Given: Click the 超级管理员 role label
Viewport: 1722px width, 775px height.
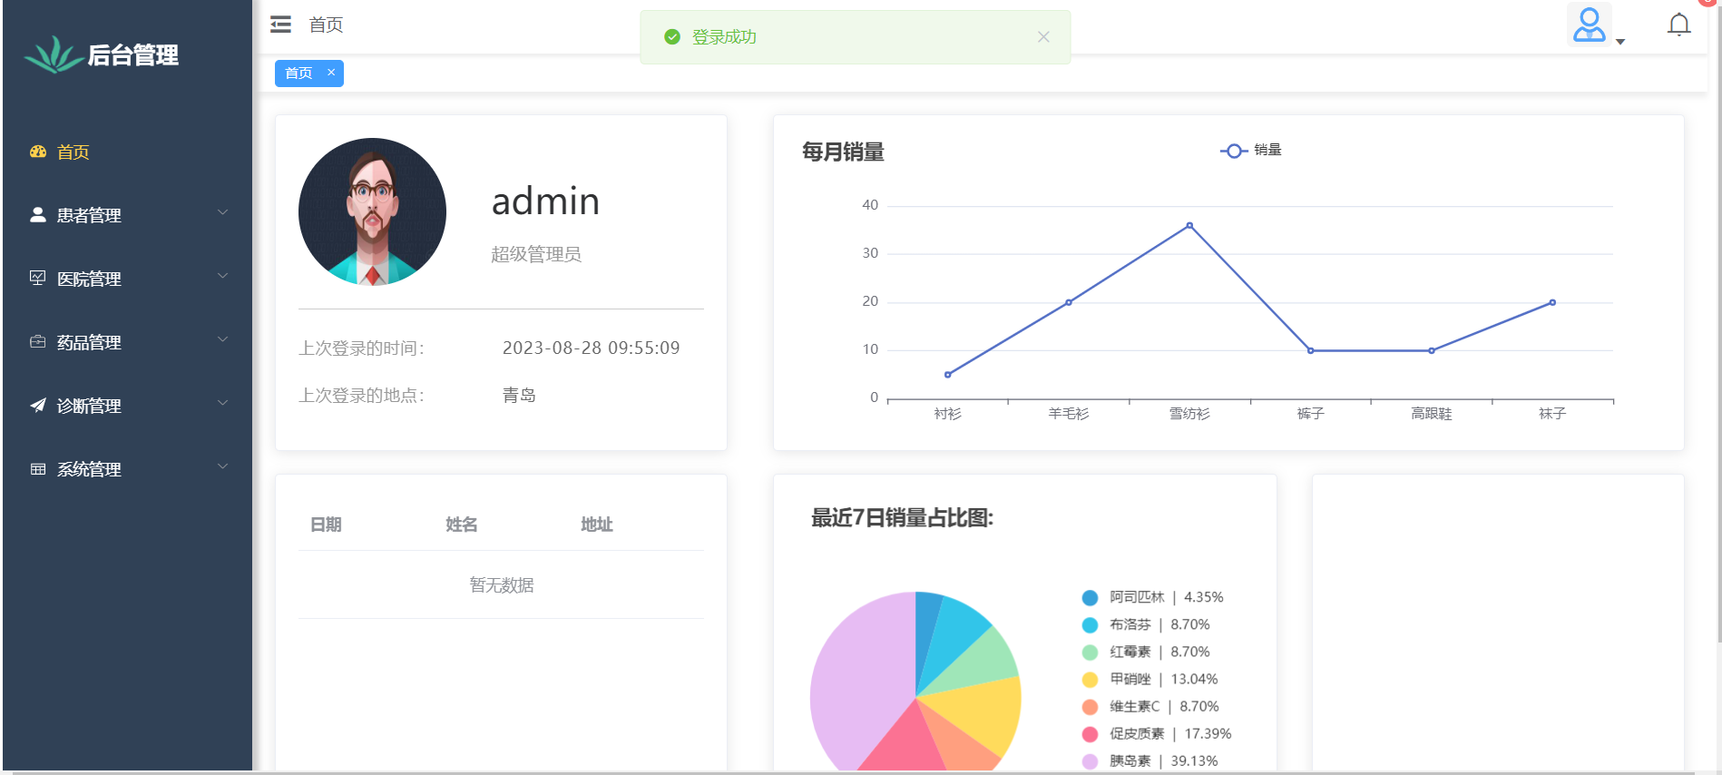Looking at the screenshot, I should click(536, 254).
